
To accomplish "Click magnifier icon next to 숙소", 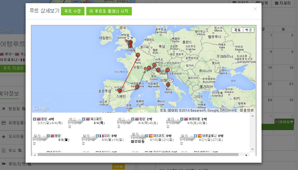I will coord(20,151).
